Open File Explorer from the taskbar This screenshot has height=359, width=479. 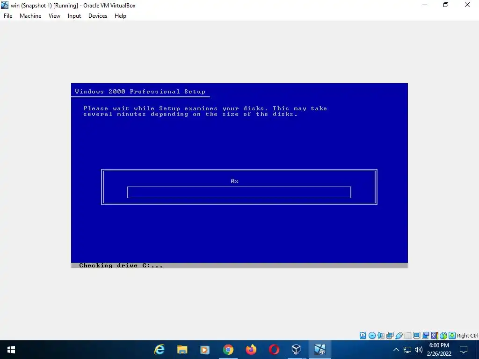[182, 350]
